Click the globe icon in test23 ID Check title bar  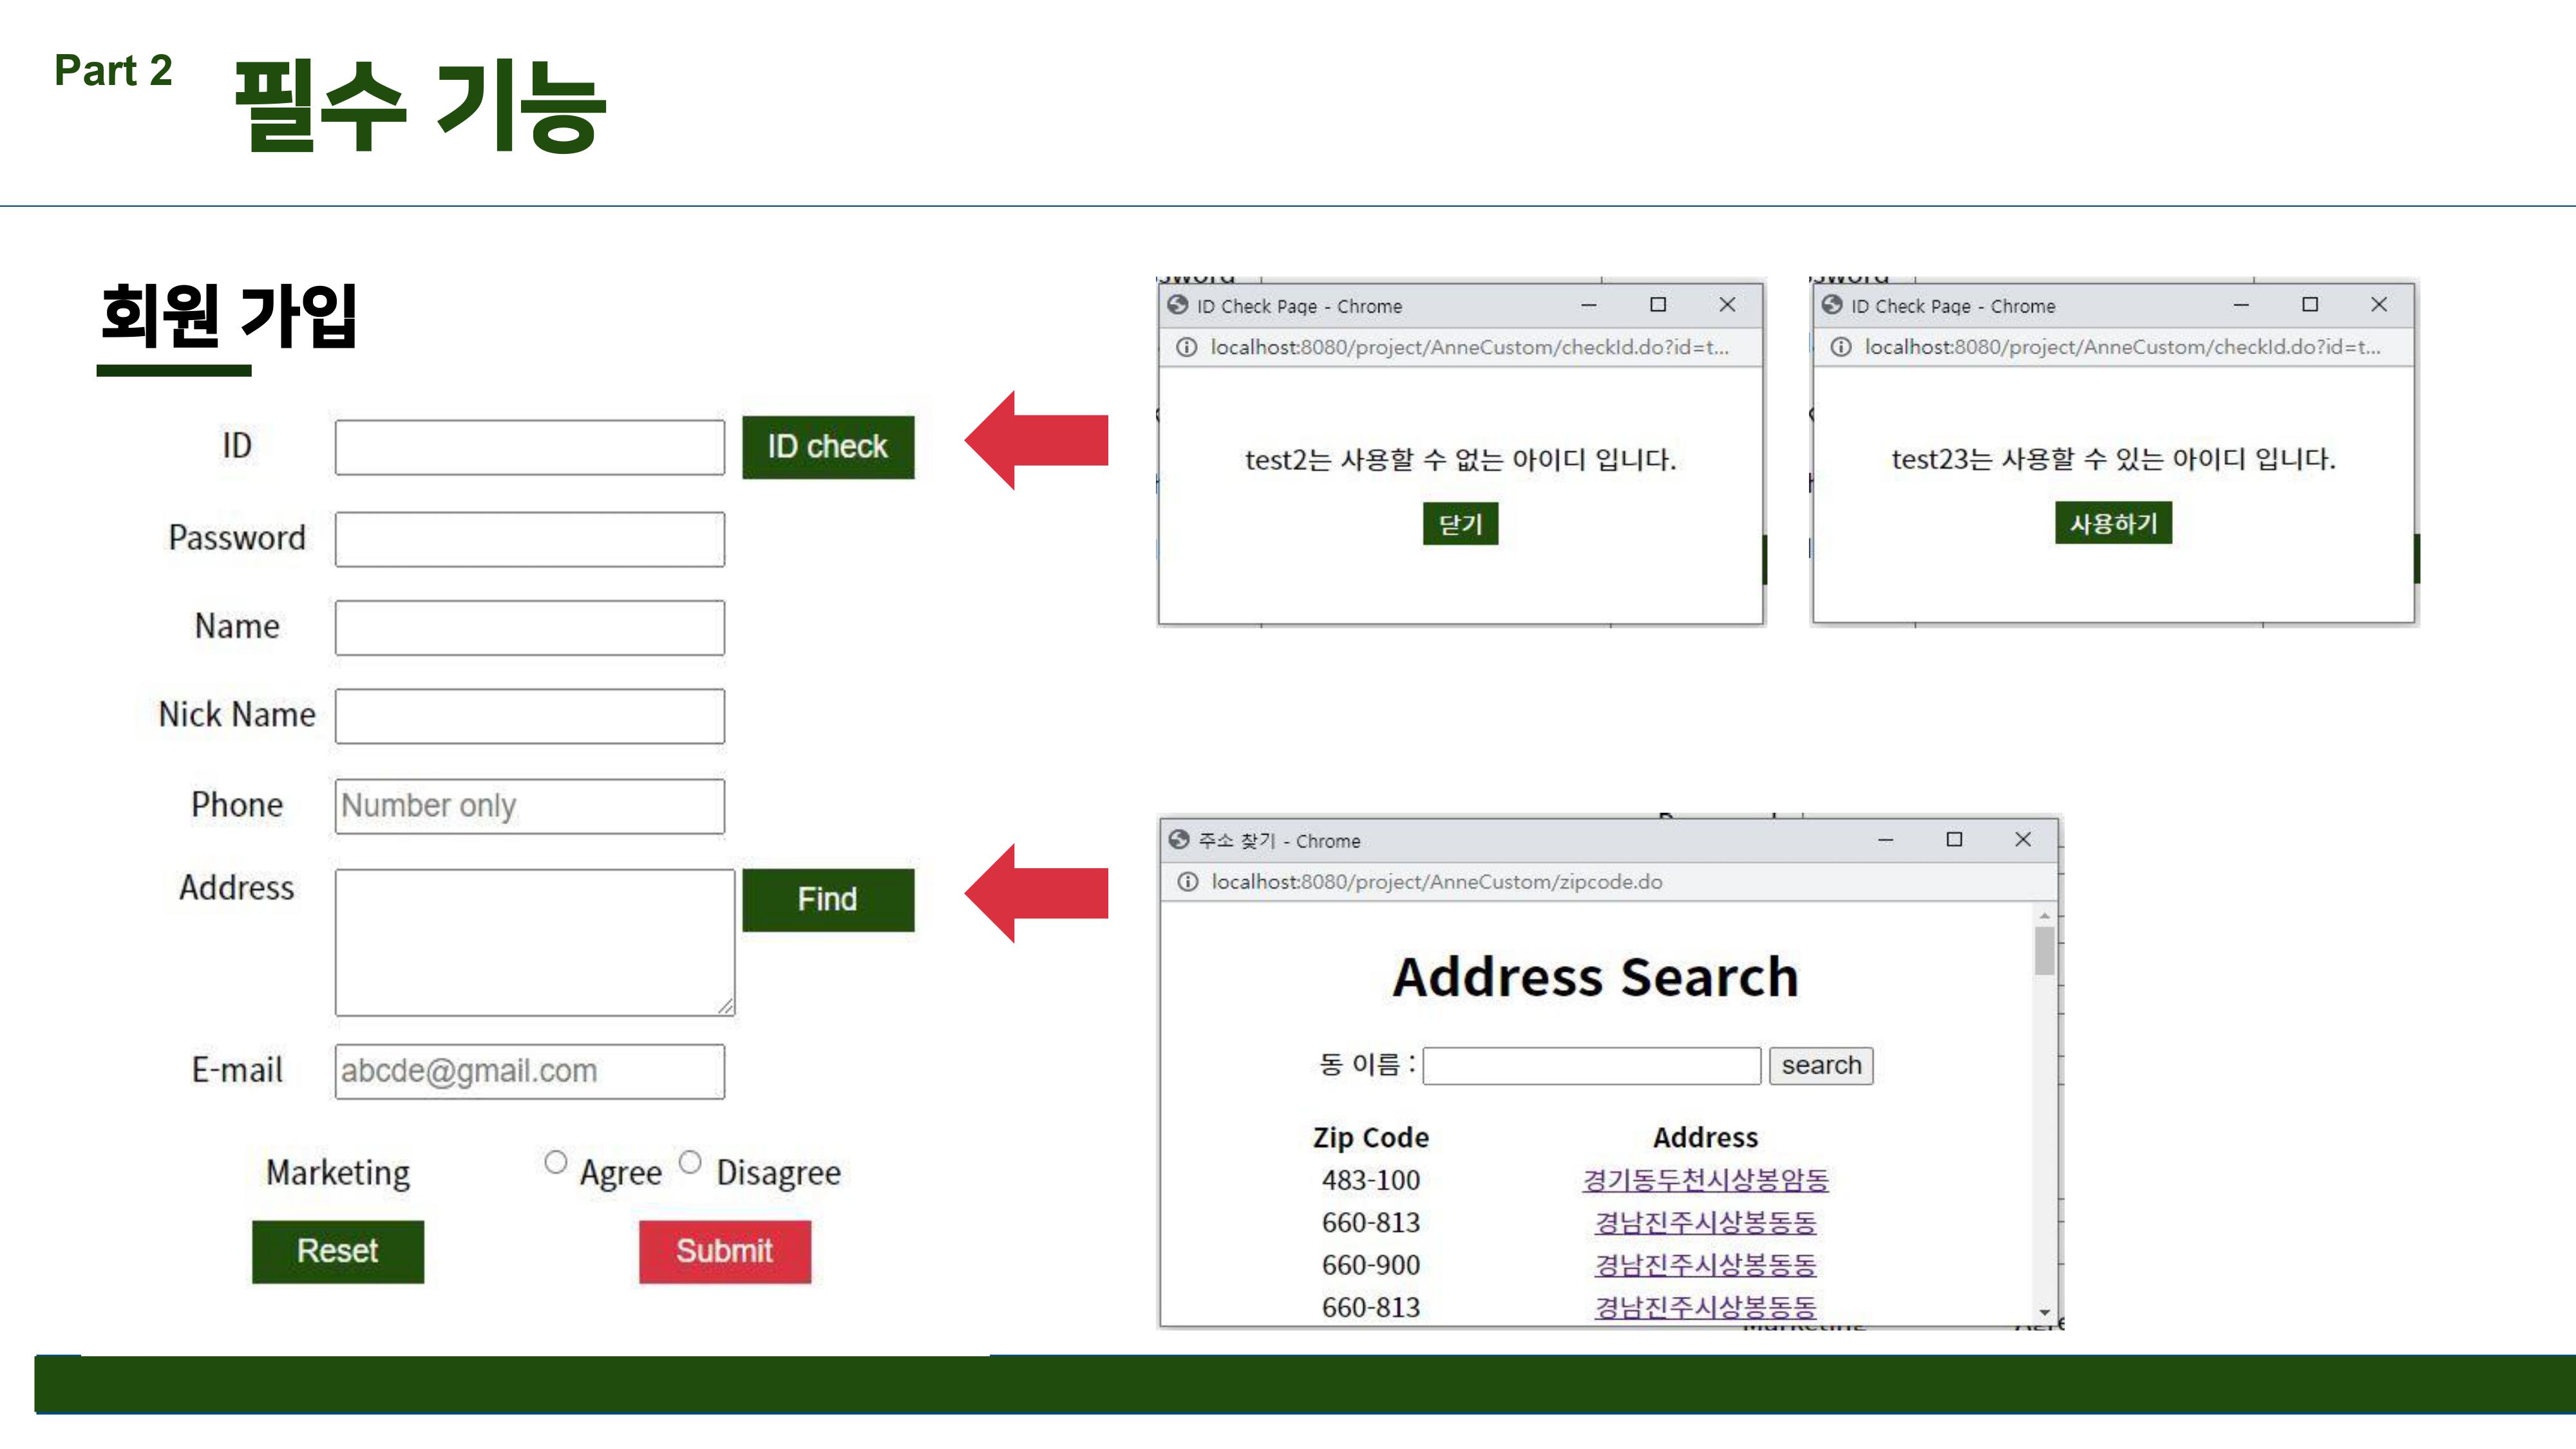1832,305
